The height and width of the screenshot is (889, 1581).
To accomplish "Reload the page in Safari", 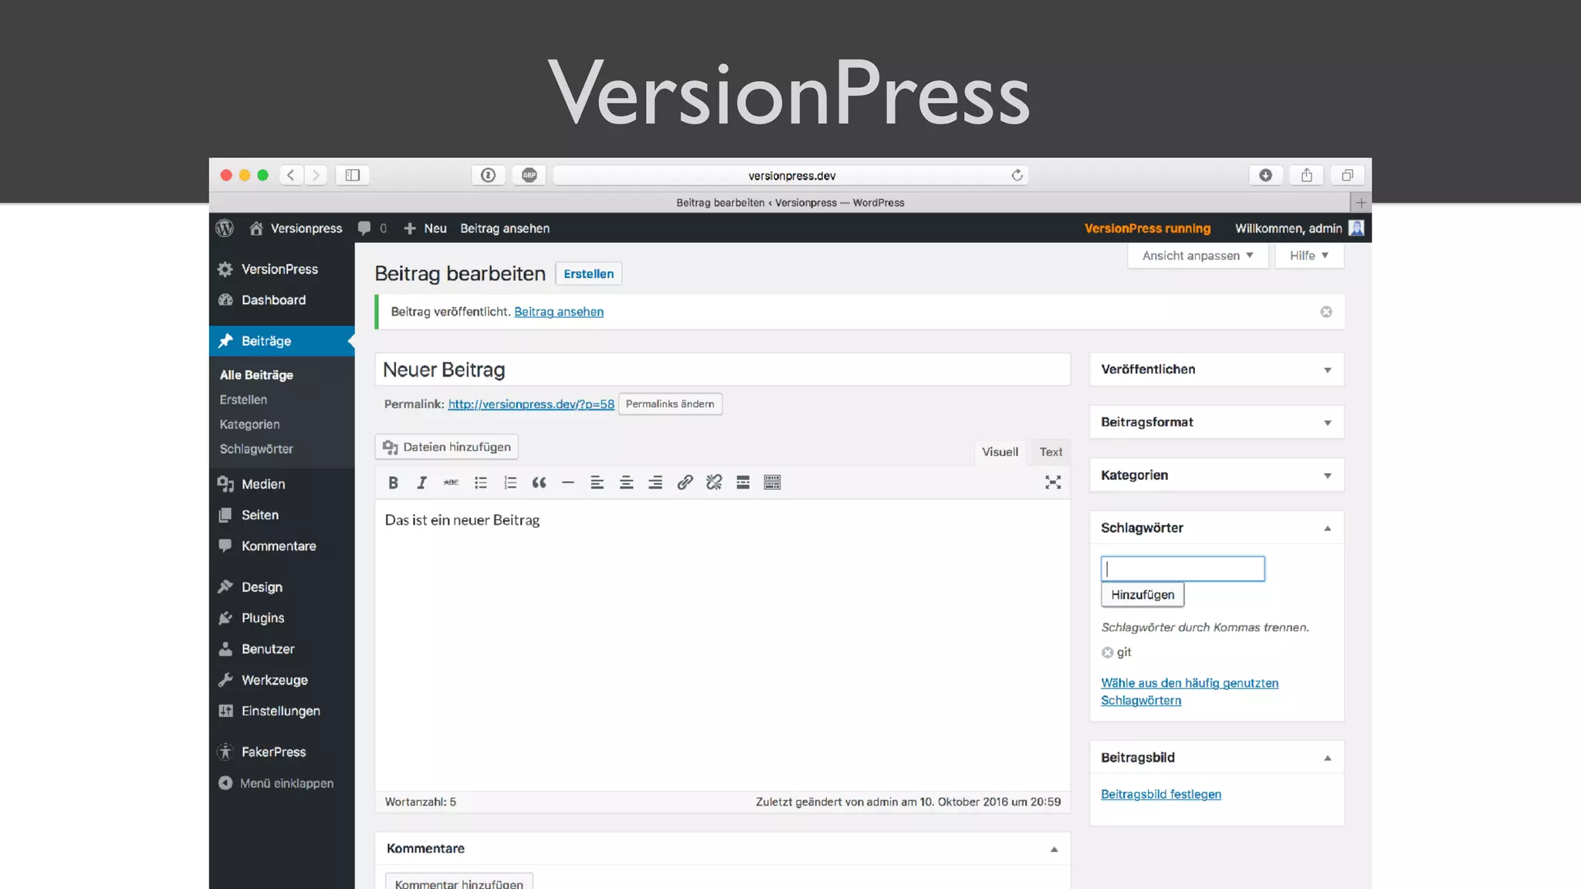I will [1017, 175].
